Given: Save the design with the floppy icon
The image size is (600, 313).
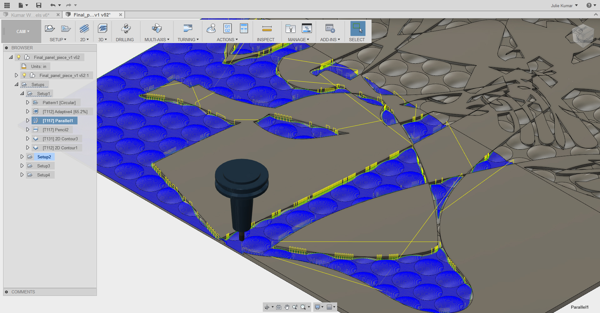Looking at the screenshot, I should 39,5.
